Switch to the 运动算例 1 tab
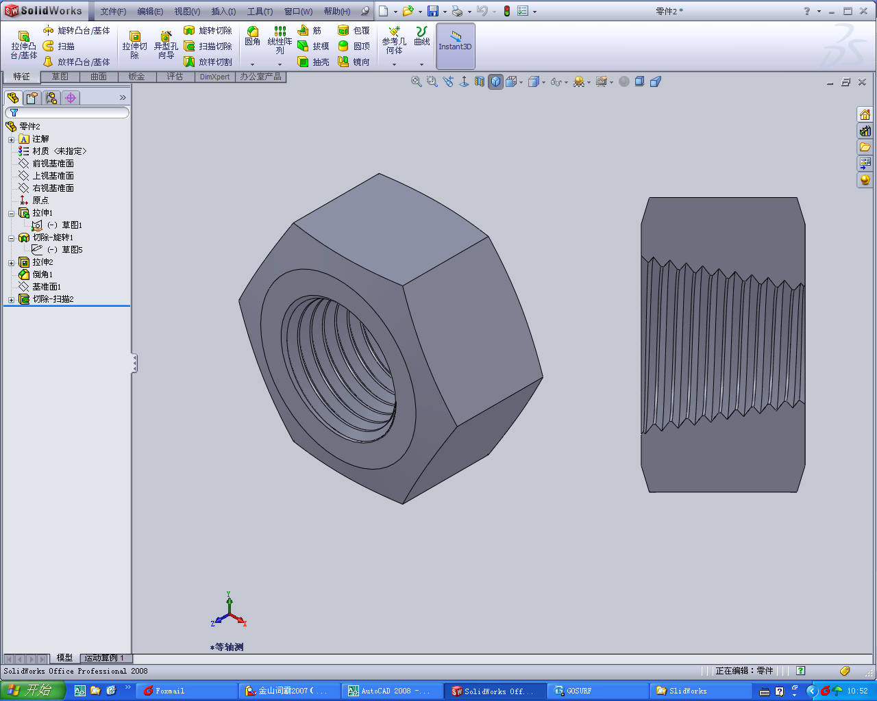The width and height of the screenshot is (877, 701). pos(104,658)
